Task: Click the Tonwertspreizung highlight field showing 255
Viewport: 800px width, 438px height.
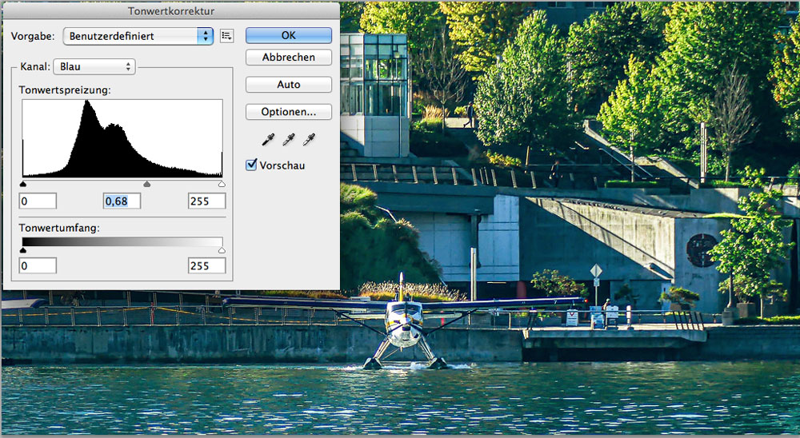Action: click(207, 201)
